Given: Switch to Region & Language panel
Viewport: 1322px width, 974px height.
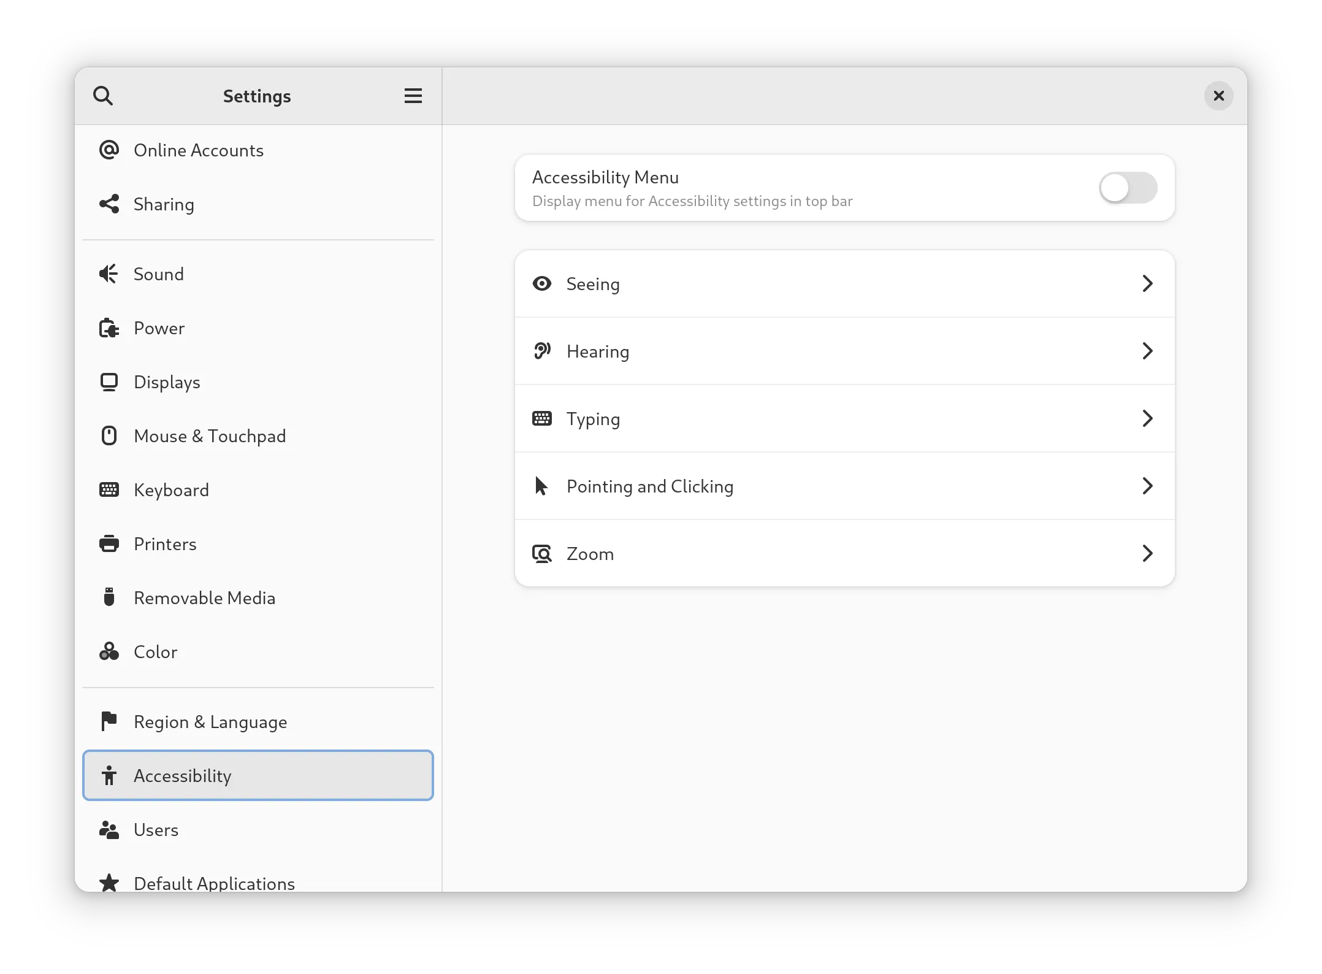Looking at the screenshot, I should point(210,722).
